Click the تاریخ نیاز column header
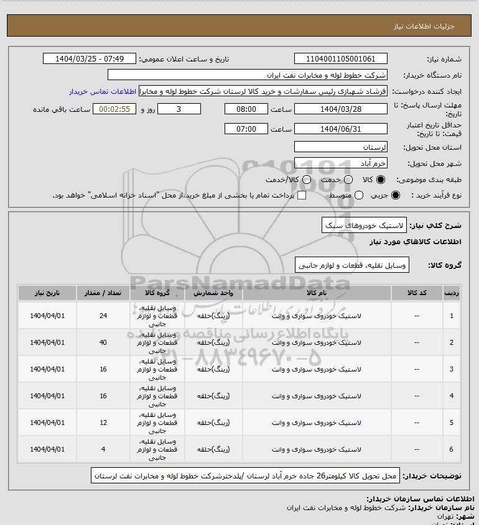479x525 pixels. (x=47, y=293)
